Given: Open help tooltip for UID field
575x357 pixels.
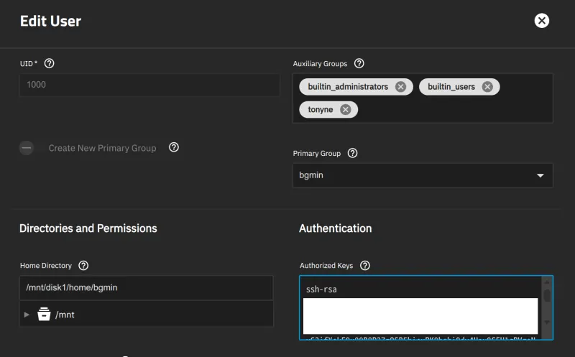Looking at the screenshot, I should (x=49, y=63).
